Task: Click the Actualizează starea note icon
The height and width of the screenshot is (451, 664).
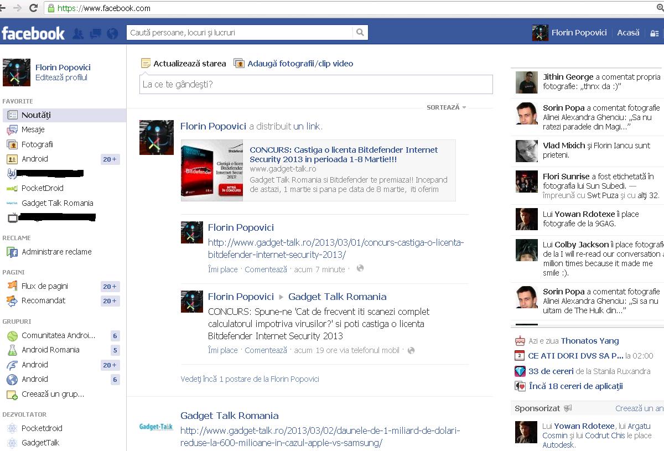Action: [x=146, y=63]
